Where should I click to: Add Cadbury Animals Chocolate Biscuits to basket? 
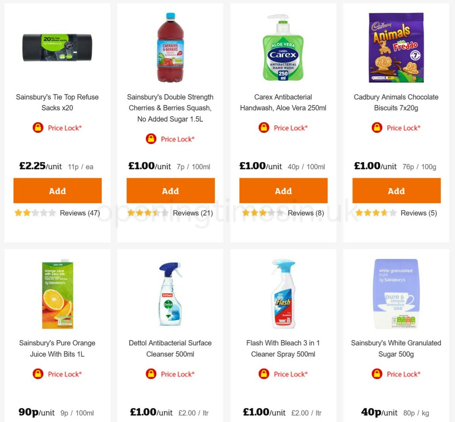pos(396,191)
